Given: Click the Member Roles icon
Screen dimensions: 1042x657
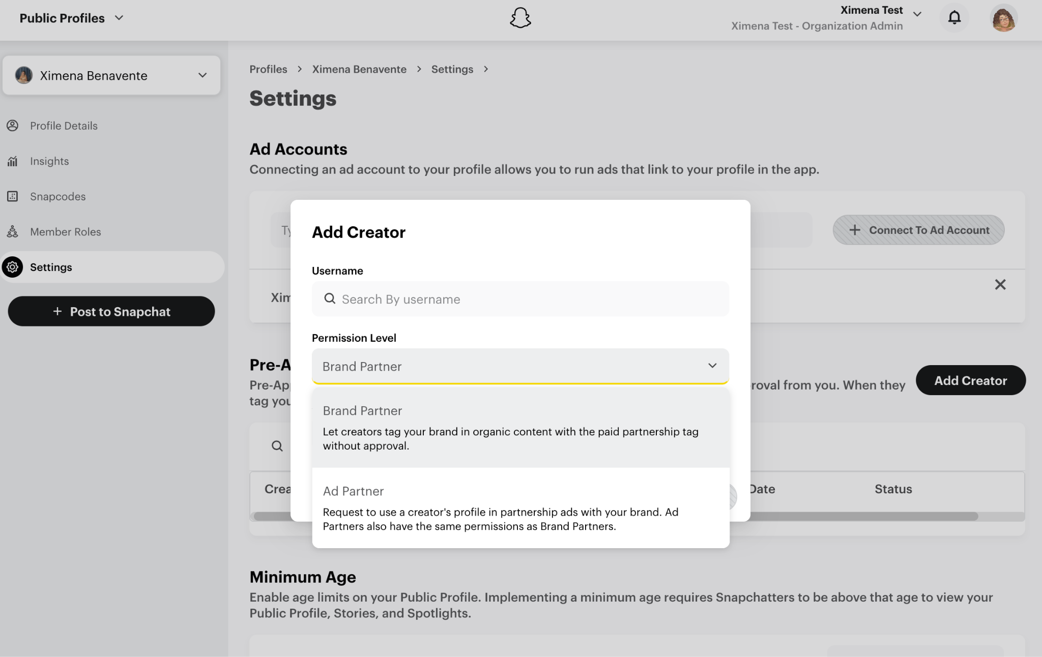Looking at the screenshot, I should (13, 232).
